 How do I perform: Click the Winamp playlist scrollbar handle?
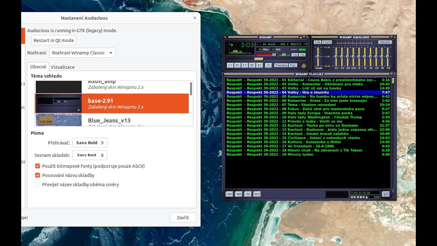(x=393, y=81)
